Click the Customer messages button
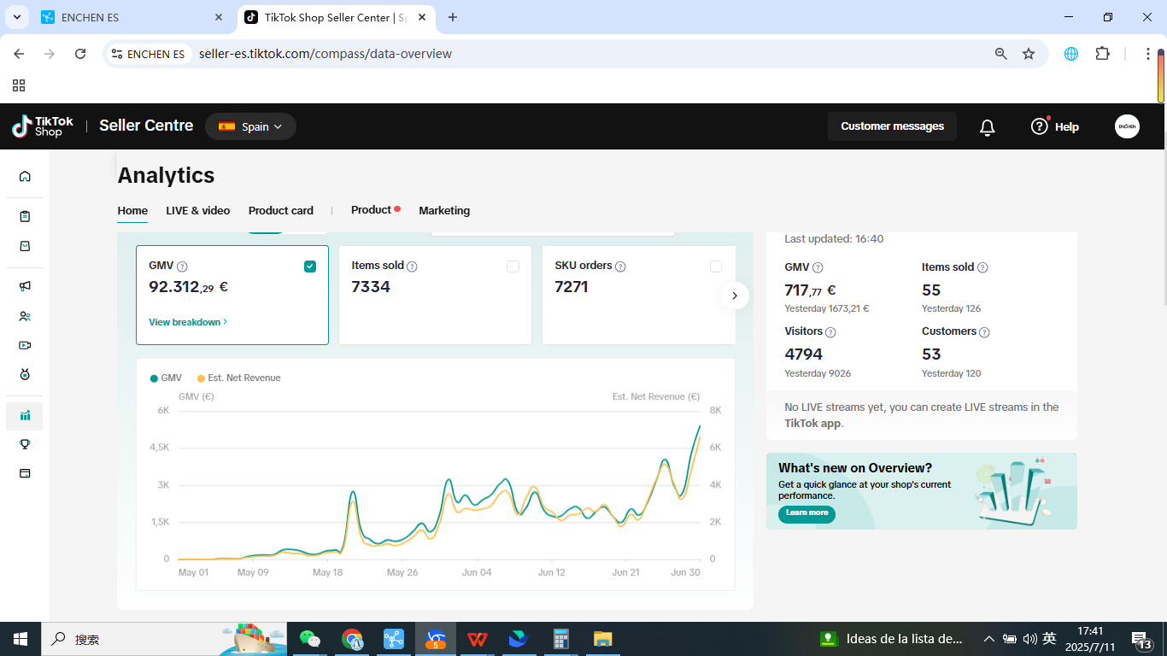Viewport: 1167px width, 656px height. click(892, 126)
